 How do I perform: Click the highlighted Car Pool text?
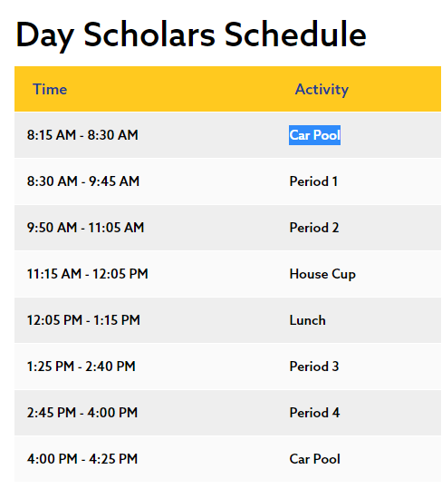coord(314,135)
